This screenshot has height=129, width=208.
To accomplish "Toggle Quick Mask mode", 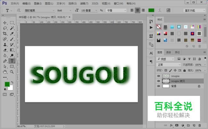I will click(x=5, y=94).
